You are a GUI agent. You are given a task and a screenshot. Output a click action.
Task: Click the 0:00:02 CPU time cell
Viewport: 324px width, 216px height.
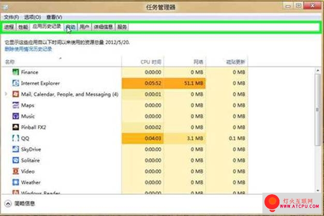[x=143, y=127]
